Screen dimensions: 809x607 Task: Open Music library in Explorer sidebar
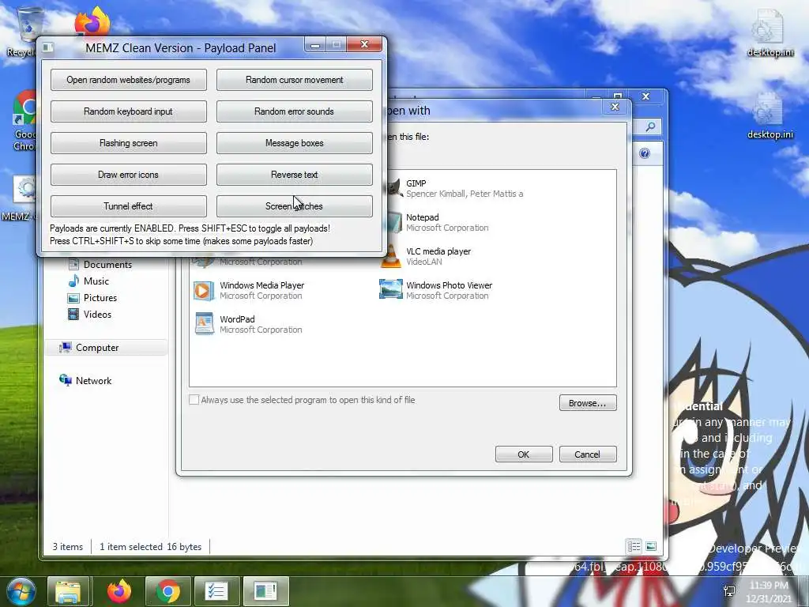click(x=88, y=281)
